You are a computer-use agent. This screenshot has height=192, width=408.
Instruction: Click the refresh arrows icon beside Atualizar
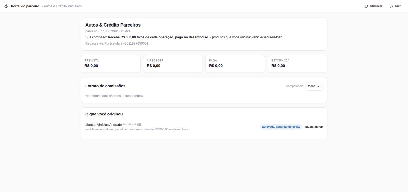click(366, 6)
